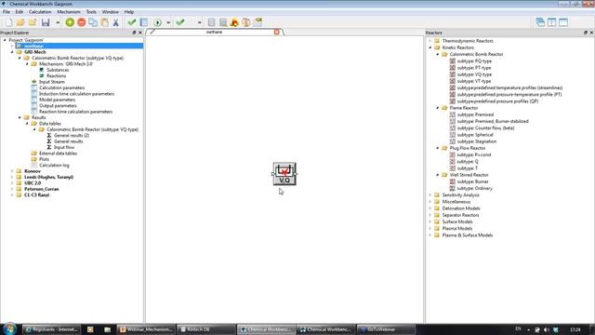Close the methane tab with its red button
The image size is (595, 335).
[277, 32]
